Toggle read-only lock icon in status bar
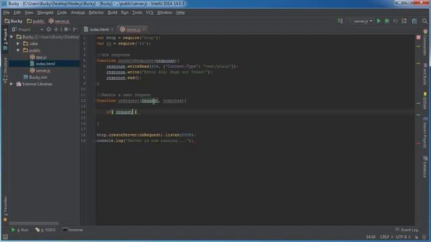The height and width of the screenshot is (242, 431). tap(417, 237)
